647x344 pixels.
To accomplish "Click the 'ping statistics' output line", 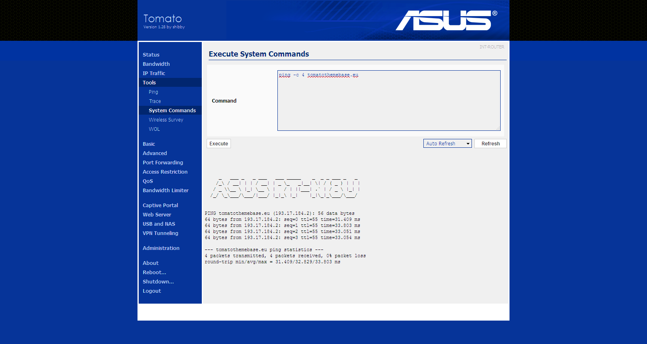I will click(x=264, y=250).
